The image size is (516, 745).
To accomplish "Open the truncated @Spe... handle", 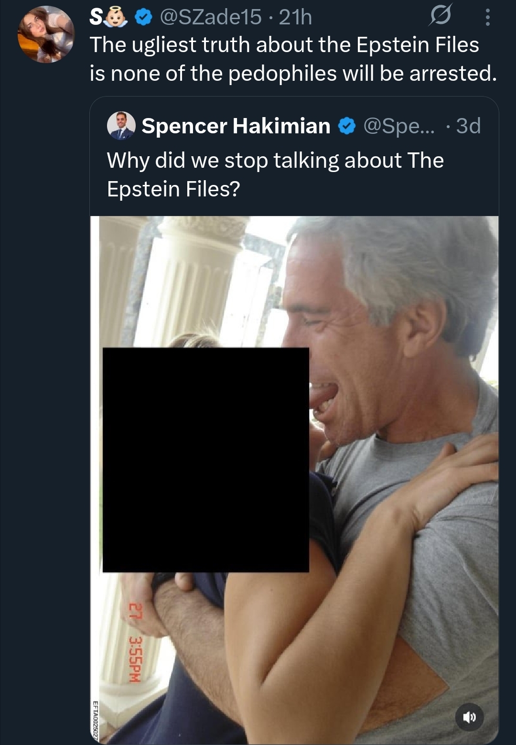I will (x=399, y=126).
